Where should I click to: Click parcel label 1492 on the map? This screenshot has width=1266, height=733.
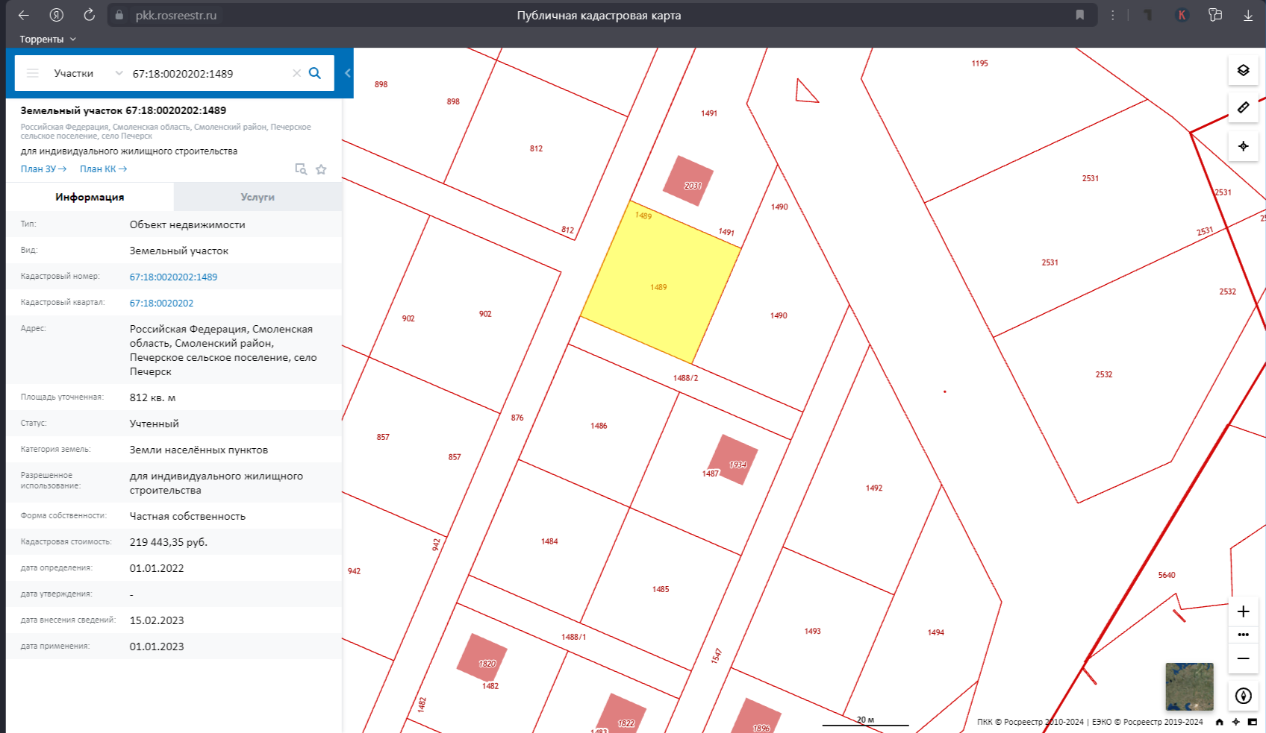(874, 488)
